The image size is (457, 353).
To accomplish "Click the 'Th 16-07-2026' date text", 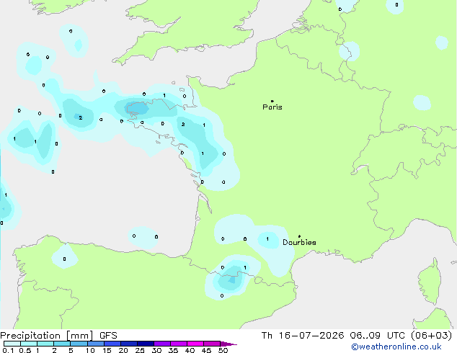I will 303,336.
